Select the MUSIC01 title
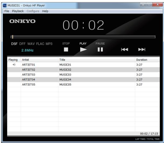 pos(65,65)
